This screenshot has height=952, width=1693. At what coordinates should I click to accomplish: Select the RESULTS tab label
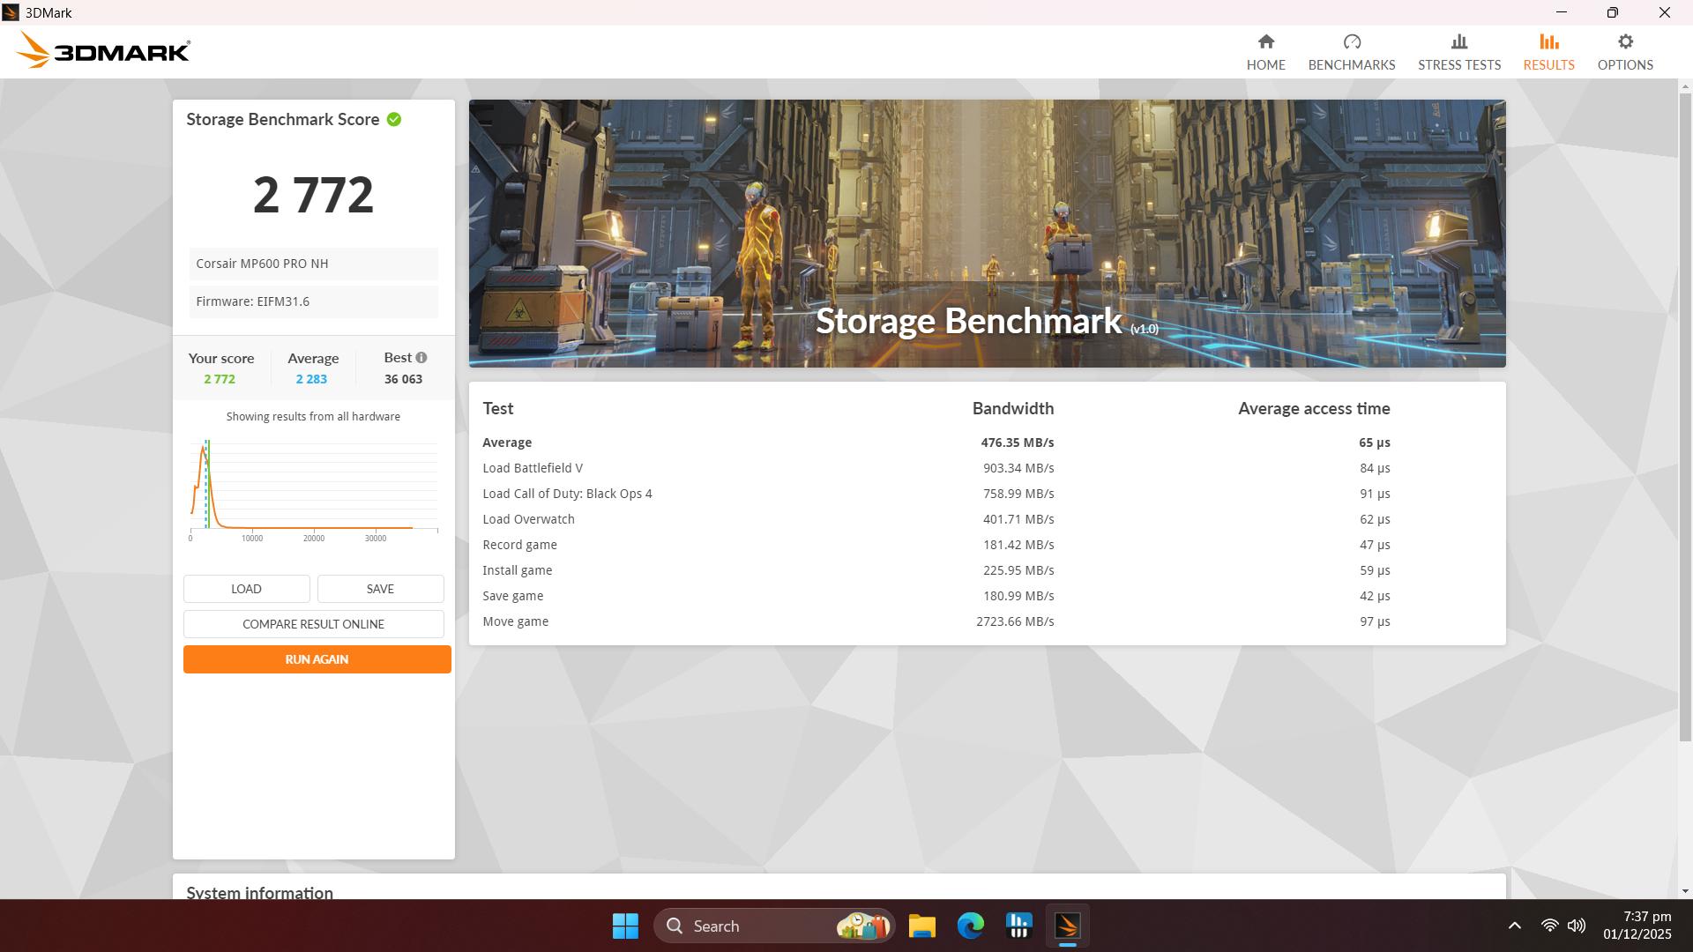(1549, 64)
